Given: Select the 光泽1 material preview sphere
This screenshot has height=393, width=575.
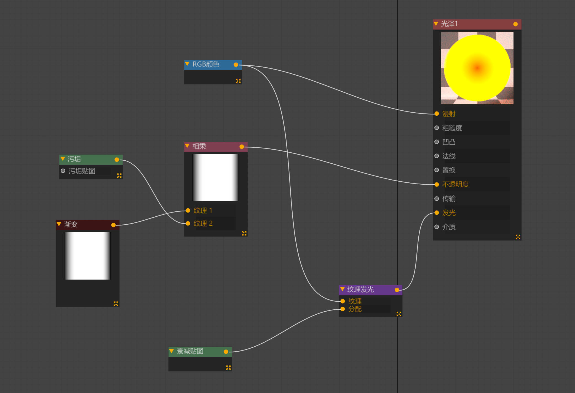Looking at the screenshot, I should point(477,68).
